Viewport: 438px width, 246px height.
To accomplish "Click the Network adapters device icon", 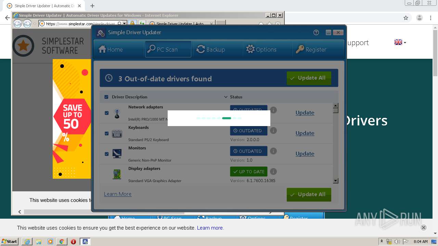I will coord(117,114).
